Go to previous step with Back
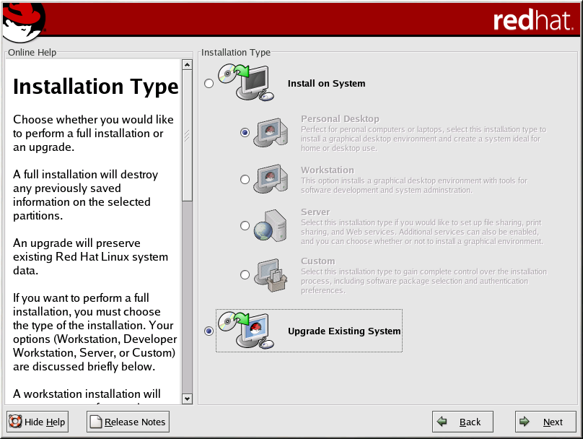Image resolution: width=583 pixels, height=439 pixels. 463,422
